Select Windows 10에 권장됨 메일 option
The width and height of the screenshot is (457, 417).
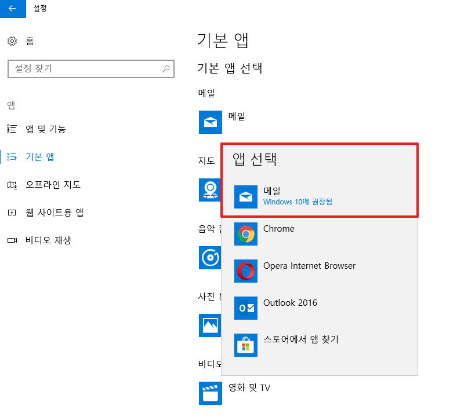coord(298,202)
